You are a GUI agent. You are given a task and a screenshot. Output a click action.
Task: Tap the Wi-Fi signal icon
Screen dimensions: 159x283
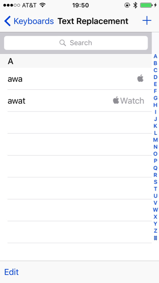[42, 5]
